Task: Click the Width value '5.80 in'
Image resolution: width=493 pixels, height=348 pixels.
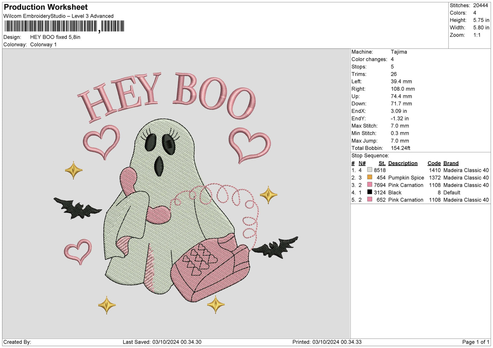Action: click(481, 28)
